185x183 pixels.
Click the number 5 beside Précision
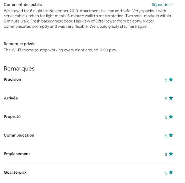tap(166, 80)
